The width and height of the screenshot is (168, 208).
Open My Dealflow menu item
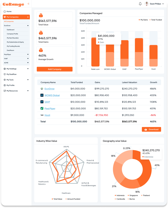click(11, 74)
